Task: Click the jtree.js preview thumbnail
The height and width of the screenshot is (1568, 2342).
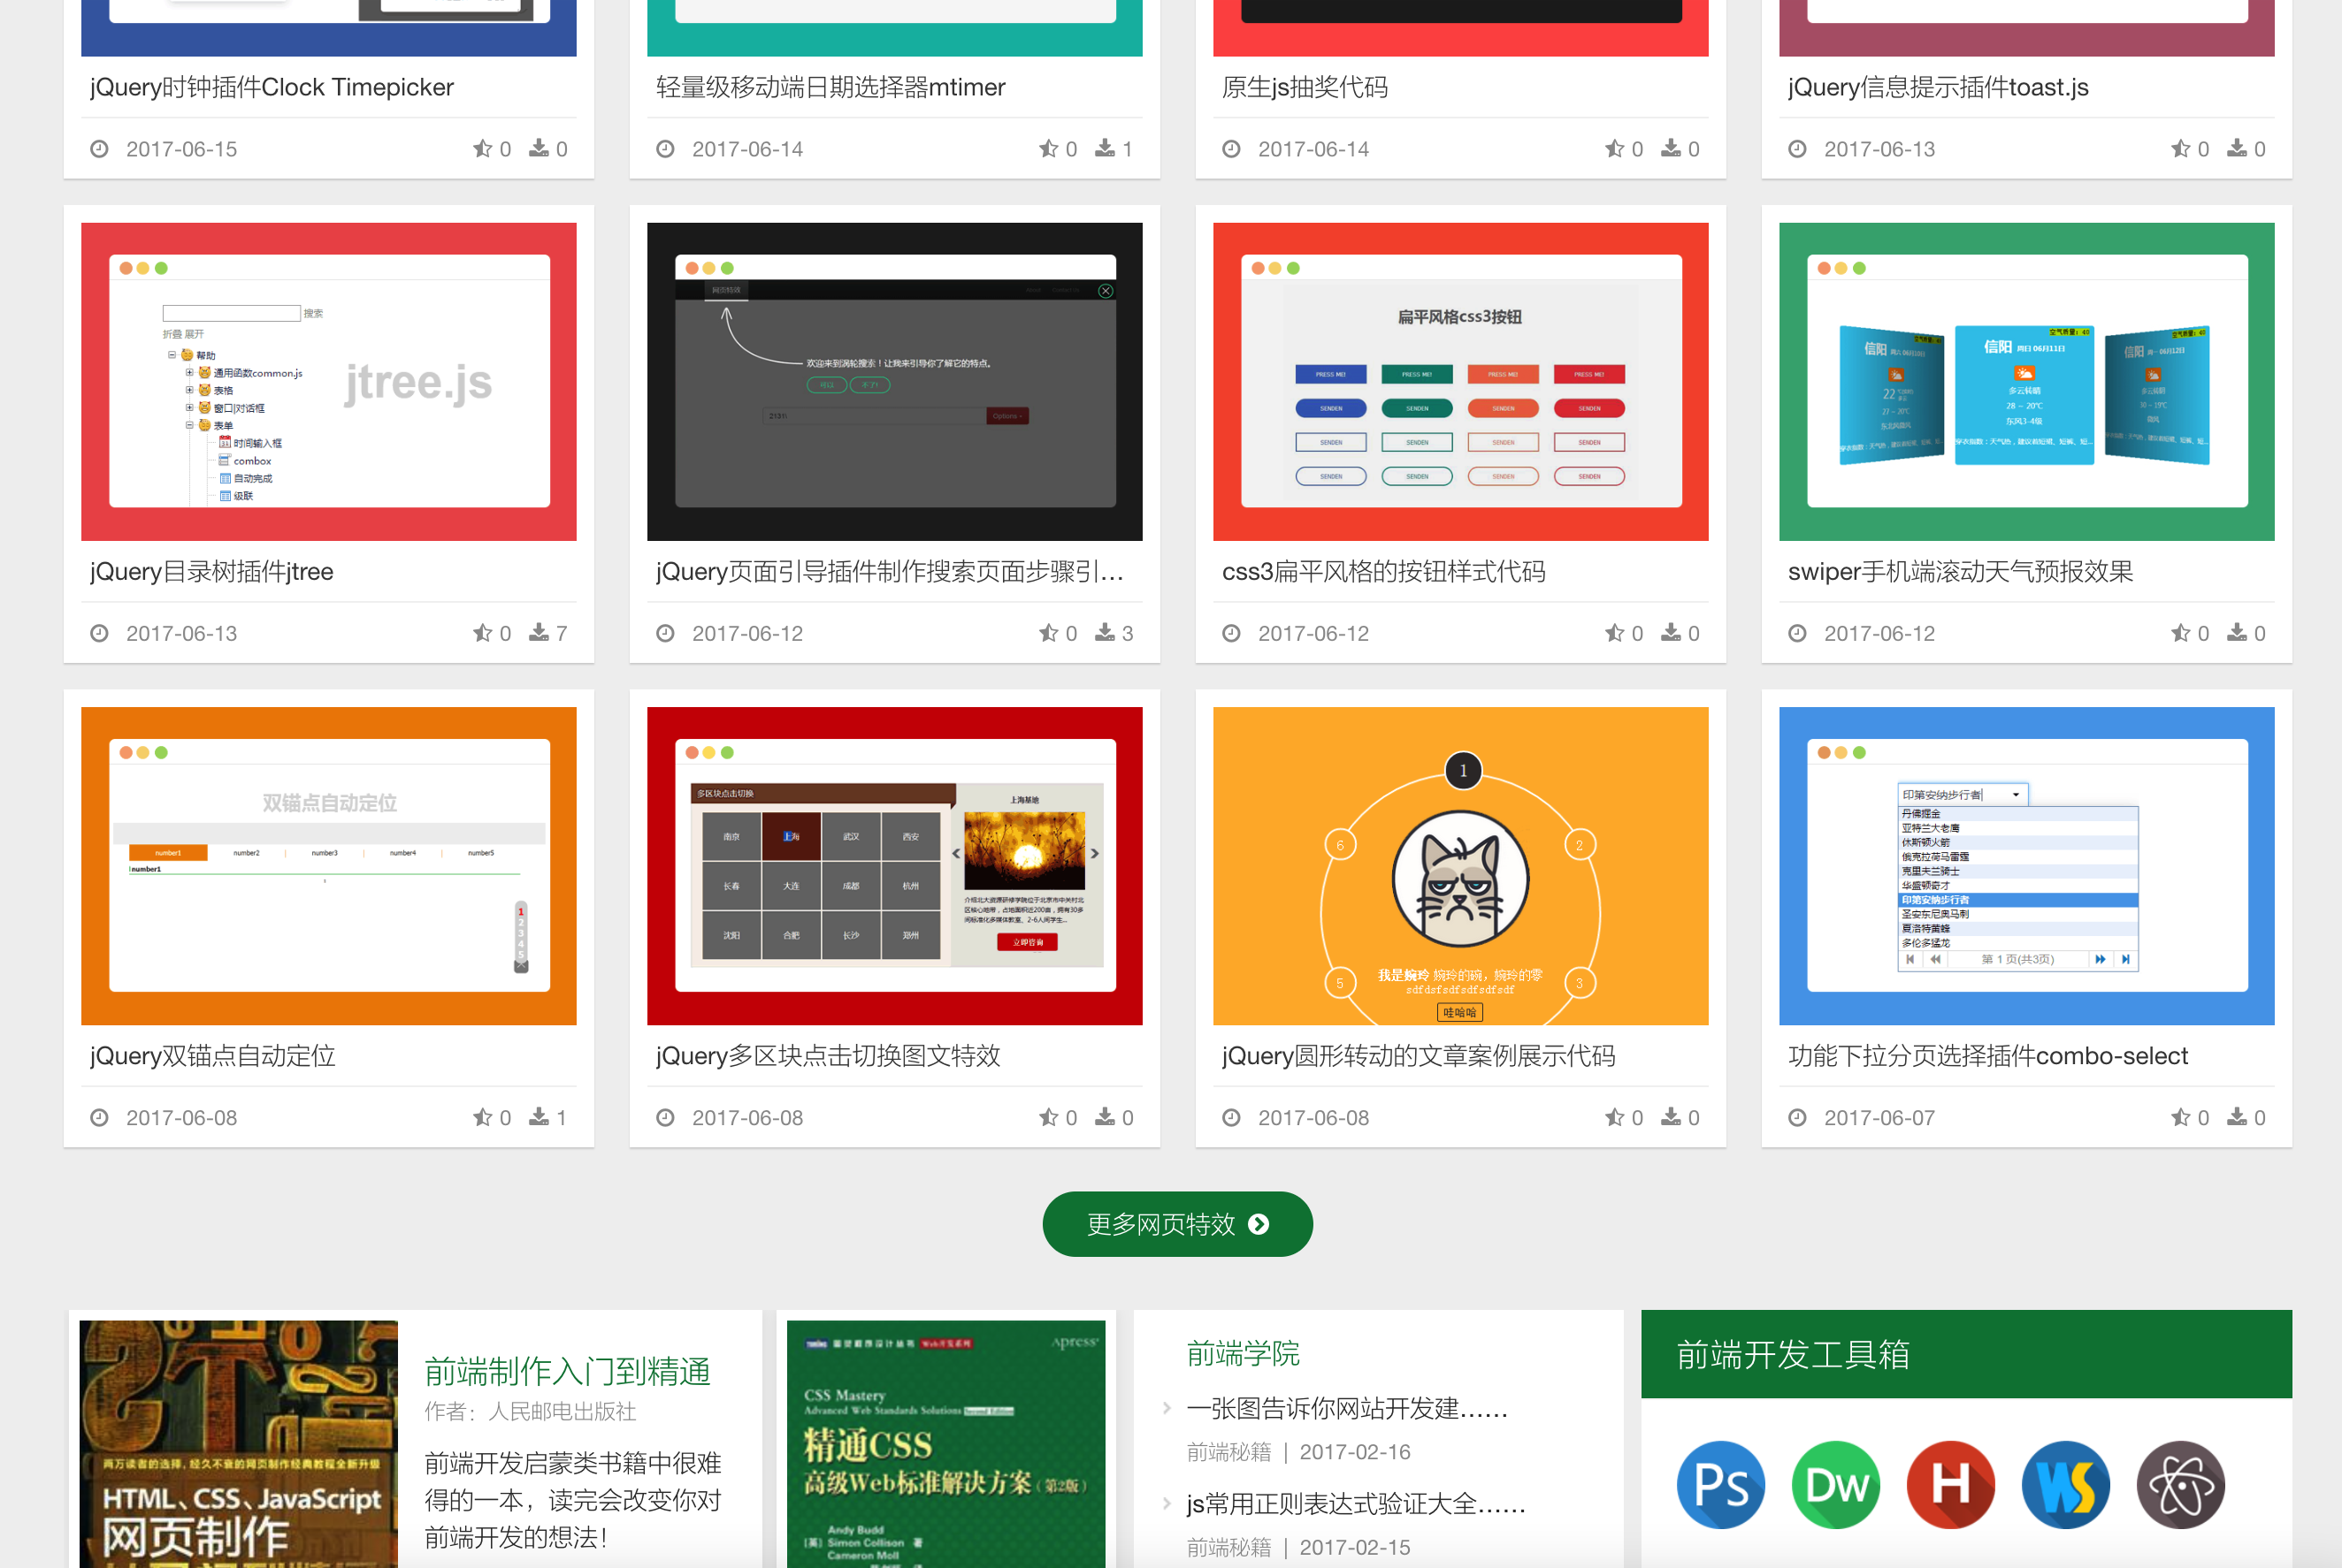Action: (x=328, y=382)
